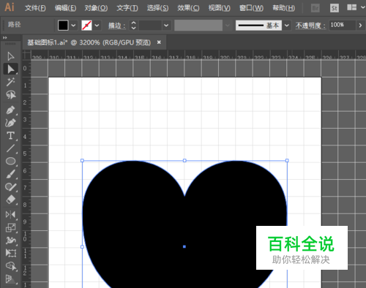
Task: Expand the fill color dropdown arrow
Action: tap(73, 25)
